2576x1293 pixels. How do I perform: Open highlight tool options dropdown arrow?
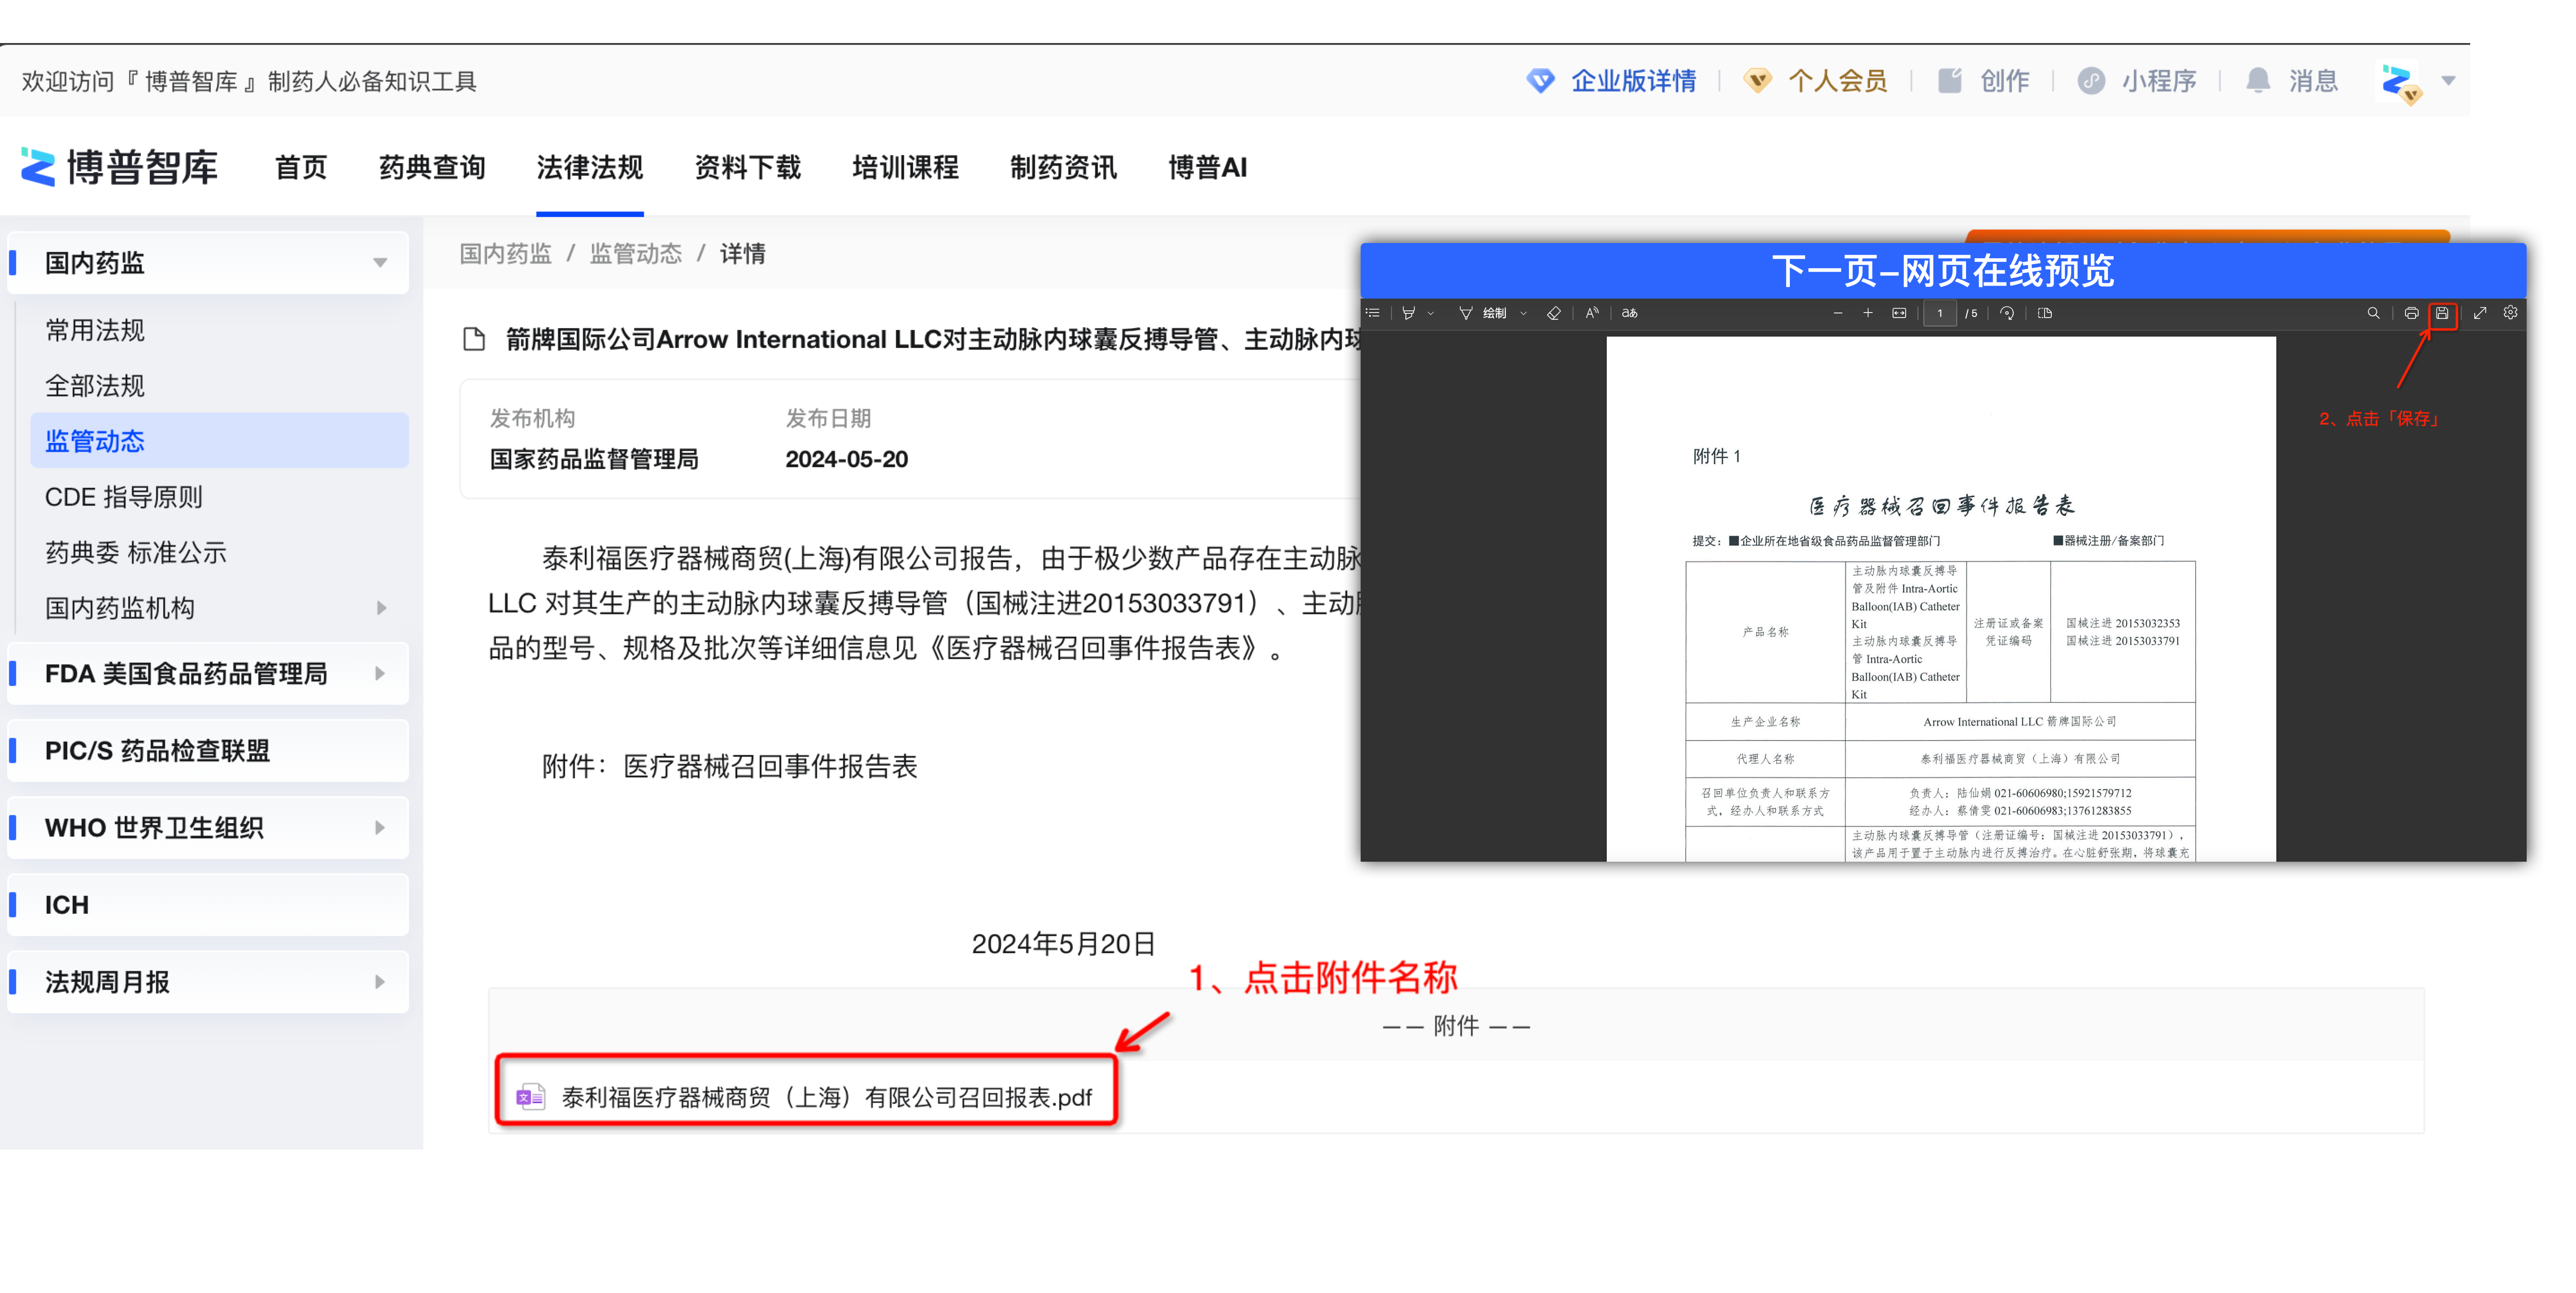(x=1431, y=313)
